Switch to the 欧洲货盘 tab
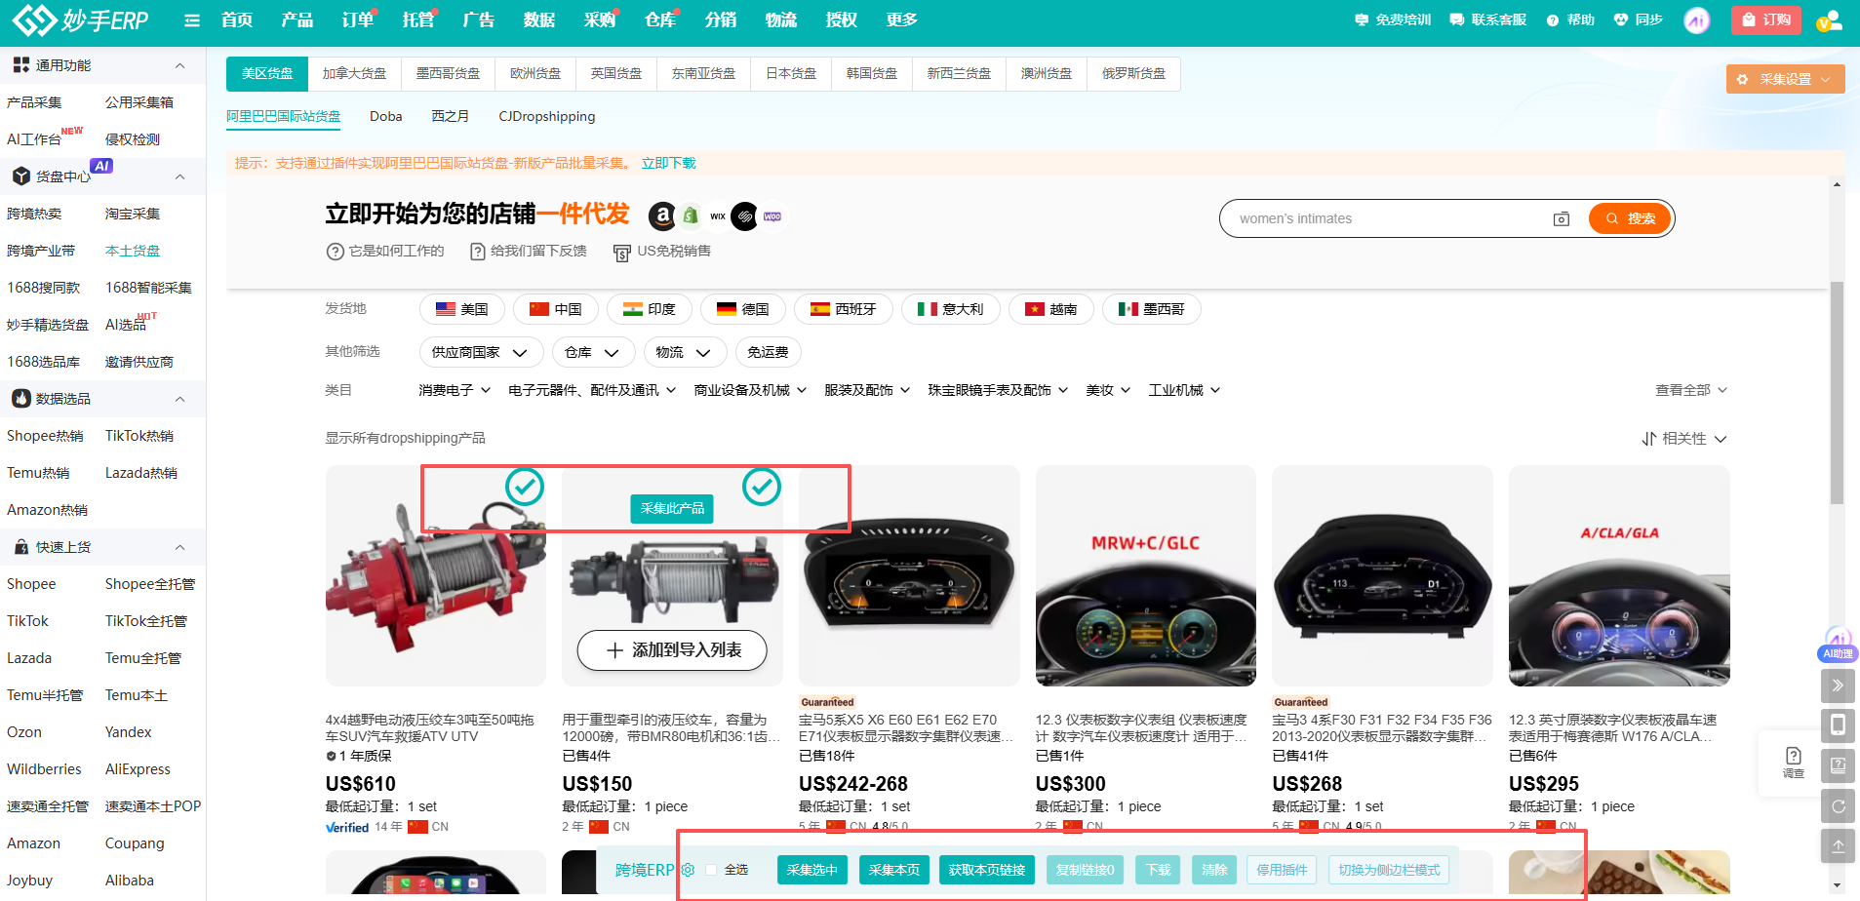This screenshot has height=901, width=1860. click(535, 73)
